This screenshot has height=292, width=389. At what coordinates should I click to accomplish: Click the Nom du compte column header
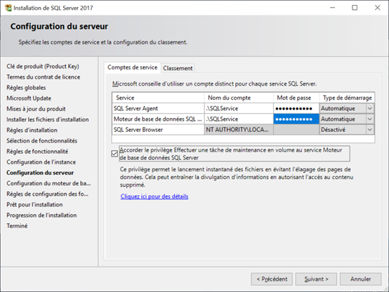tap(239, 98)
